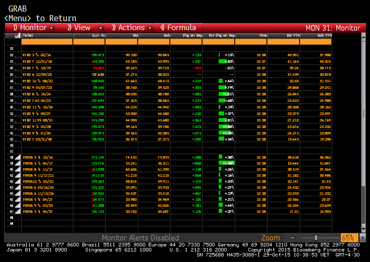The height and width of the screenshot is (262, 370).
Task: Select the VENZ 7.65 04/25 ticker
Action: tap(37, 100)
